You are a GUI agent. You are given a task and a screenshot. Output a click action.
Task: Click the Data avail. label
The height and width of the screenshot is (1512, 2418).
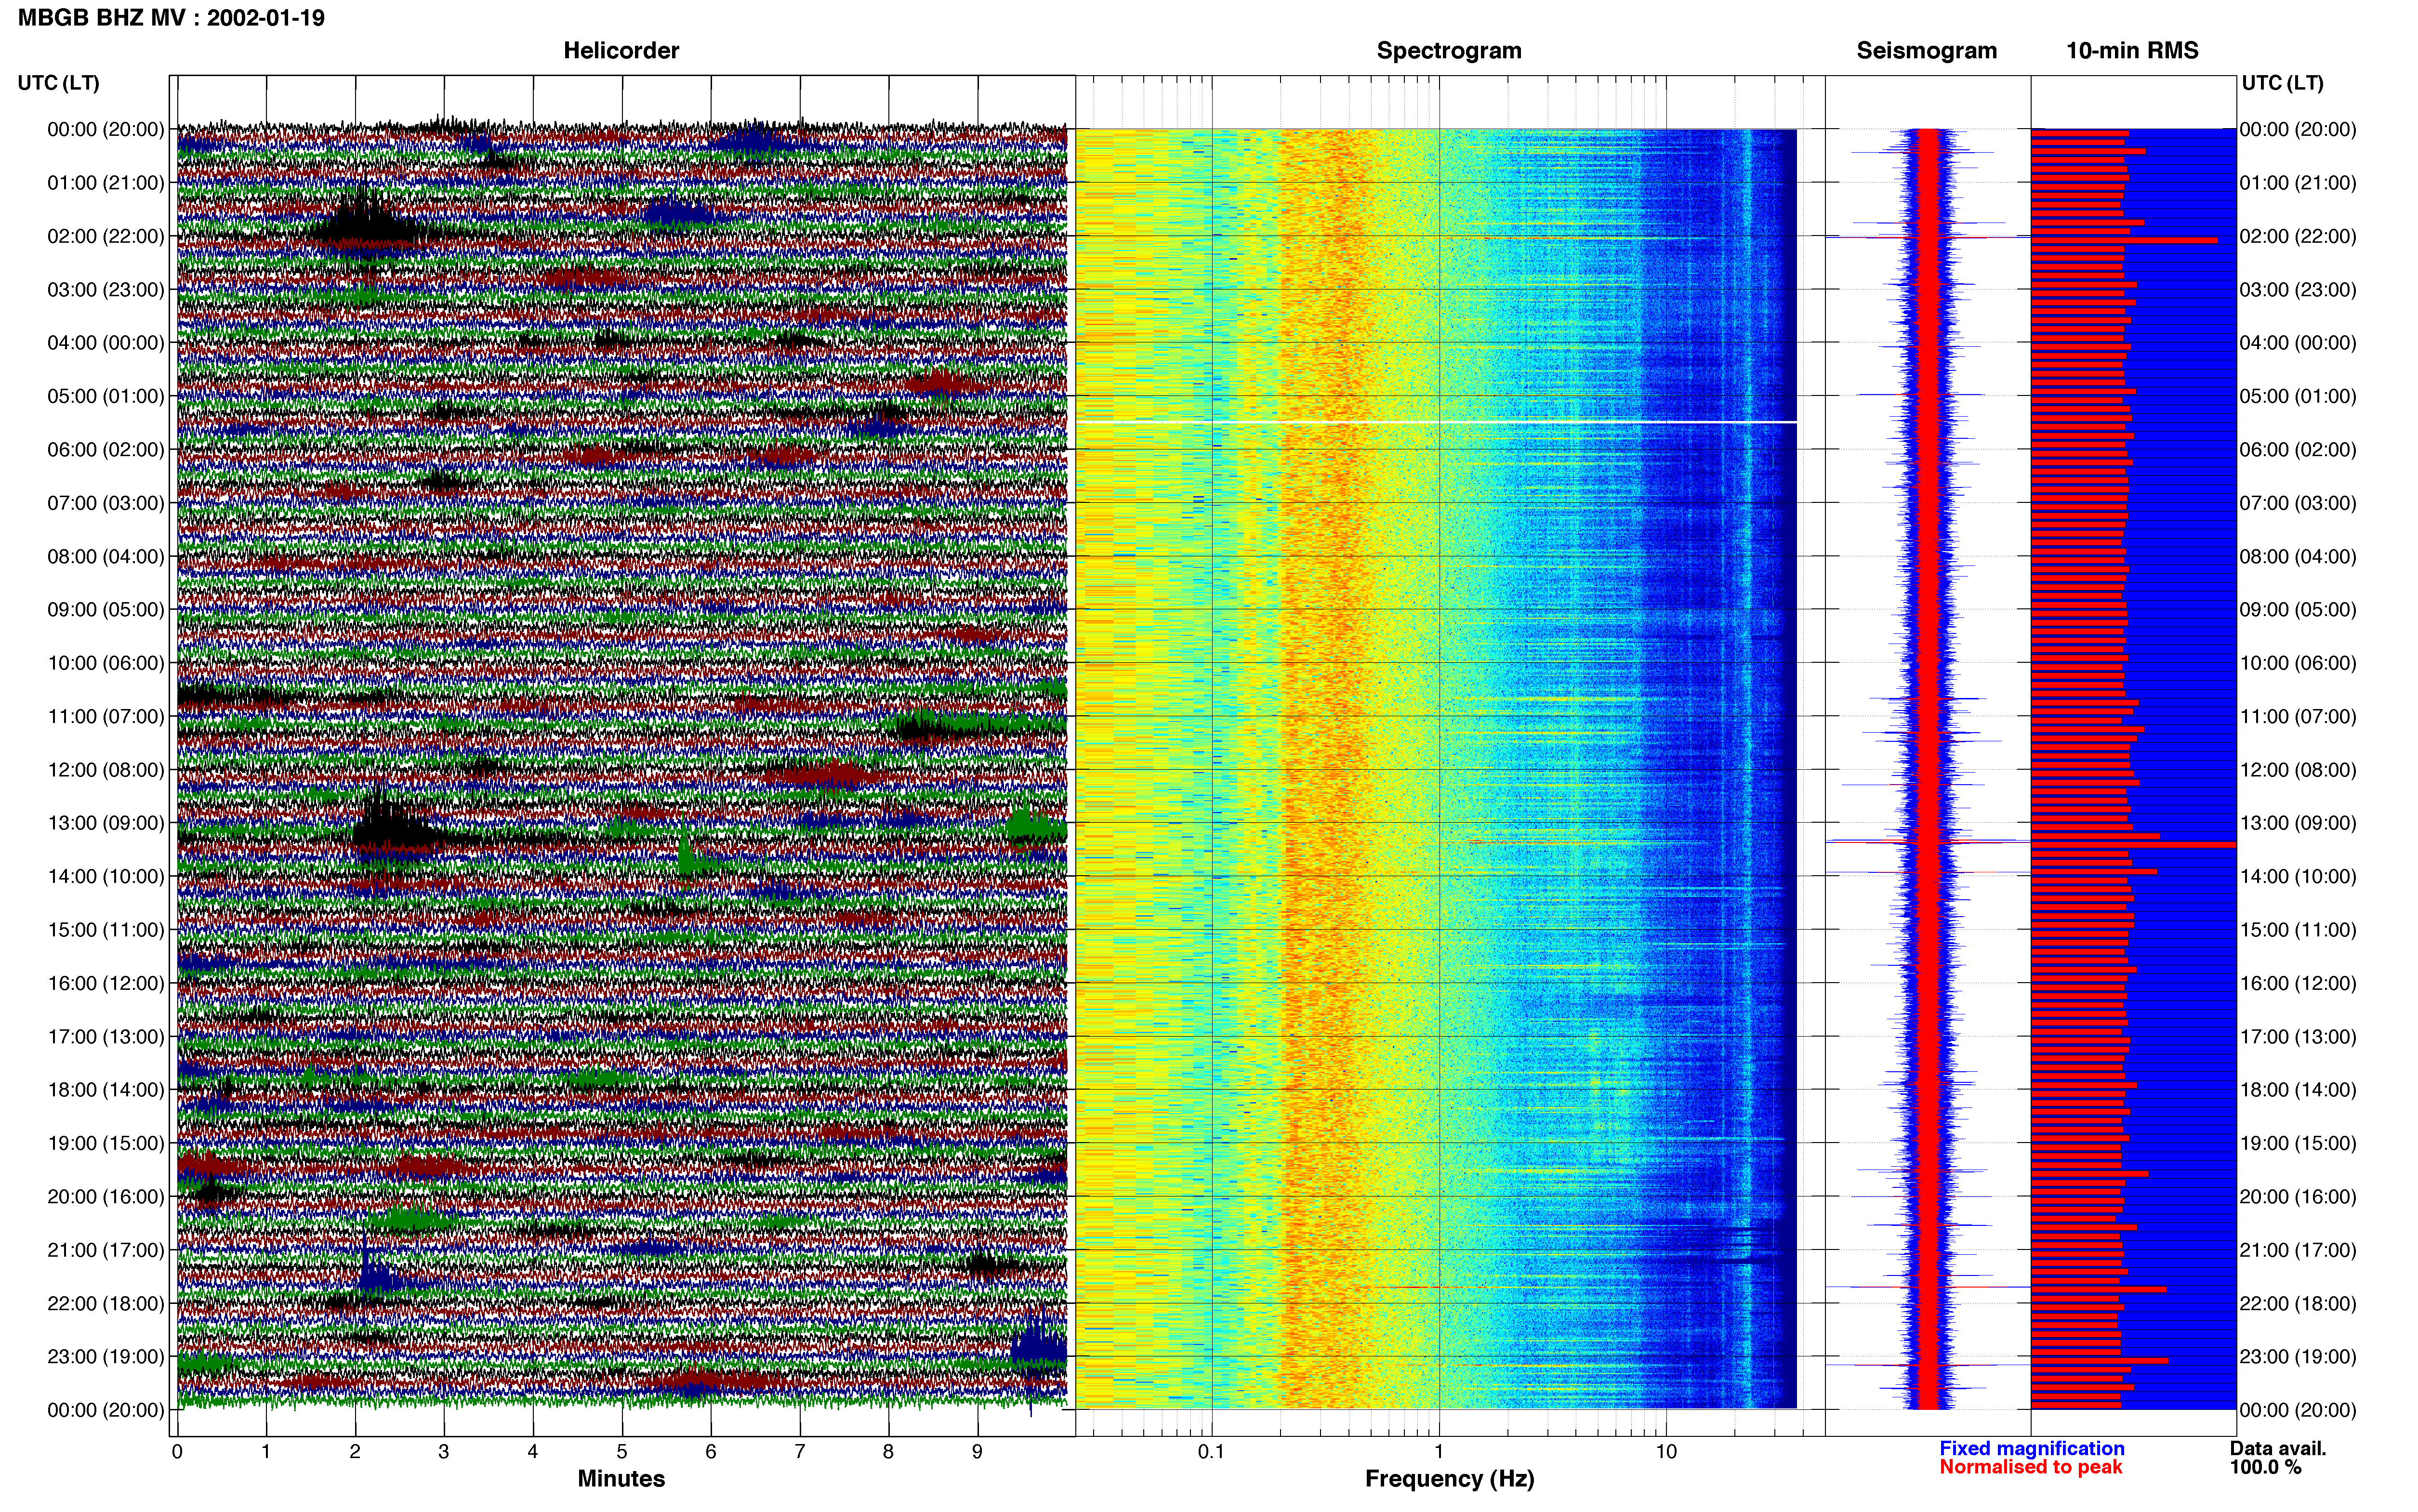pos(2278,1448)
